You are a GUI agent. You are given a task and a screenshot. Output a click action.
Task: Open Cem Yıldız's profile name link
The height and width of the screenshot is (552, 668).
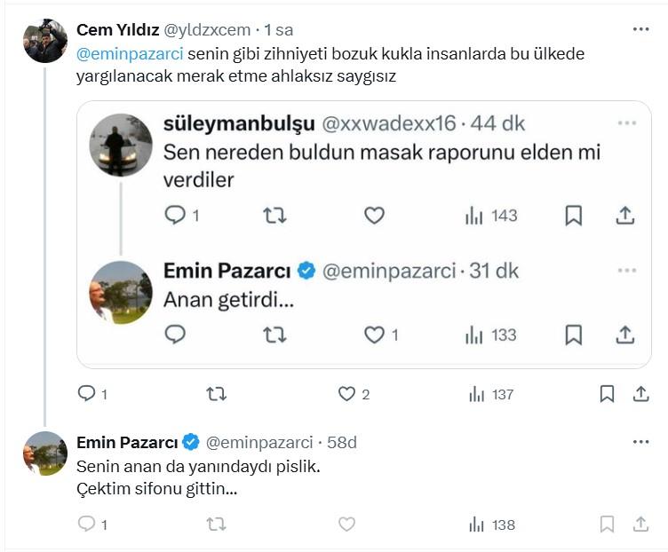pos(119,29)
